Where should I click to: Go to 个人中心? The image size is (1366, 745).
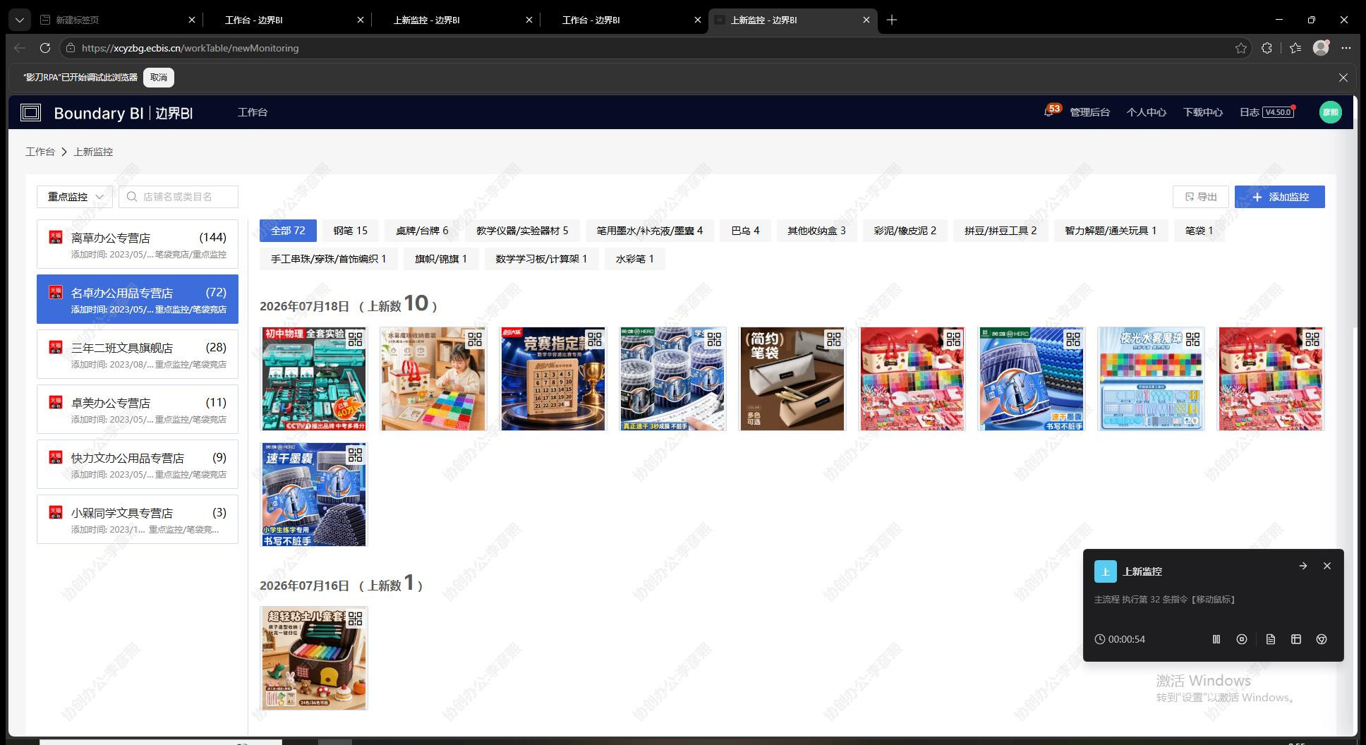point(1146,112)
